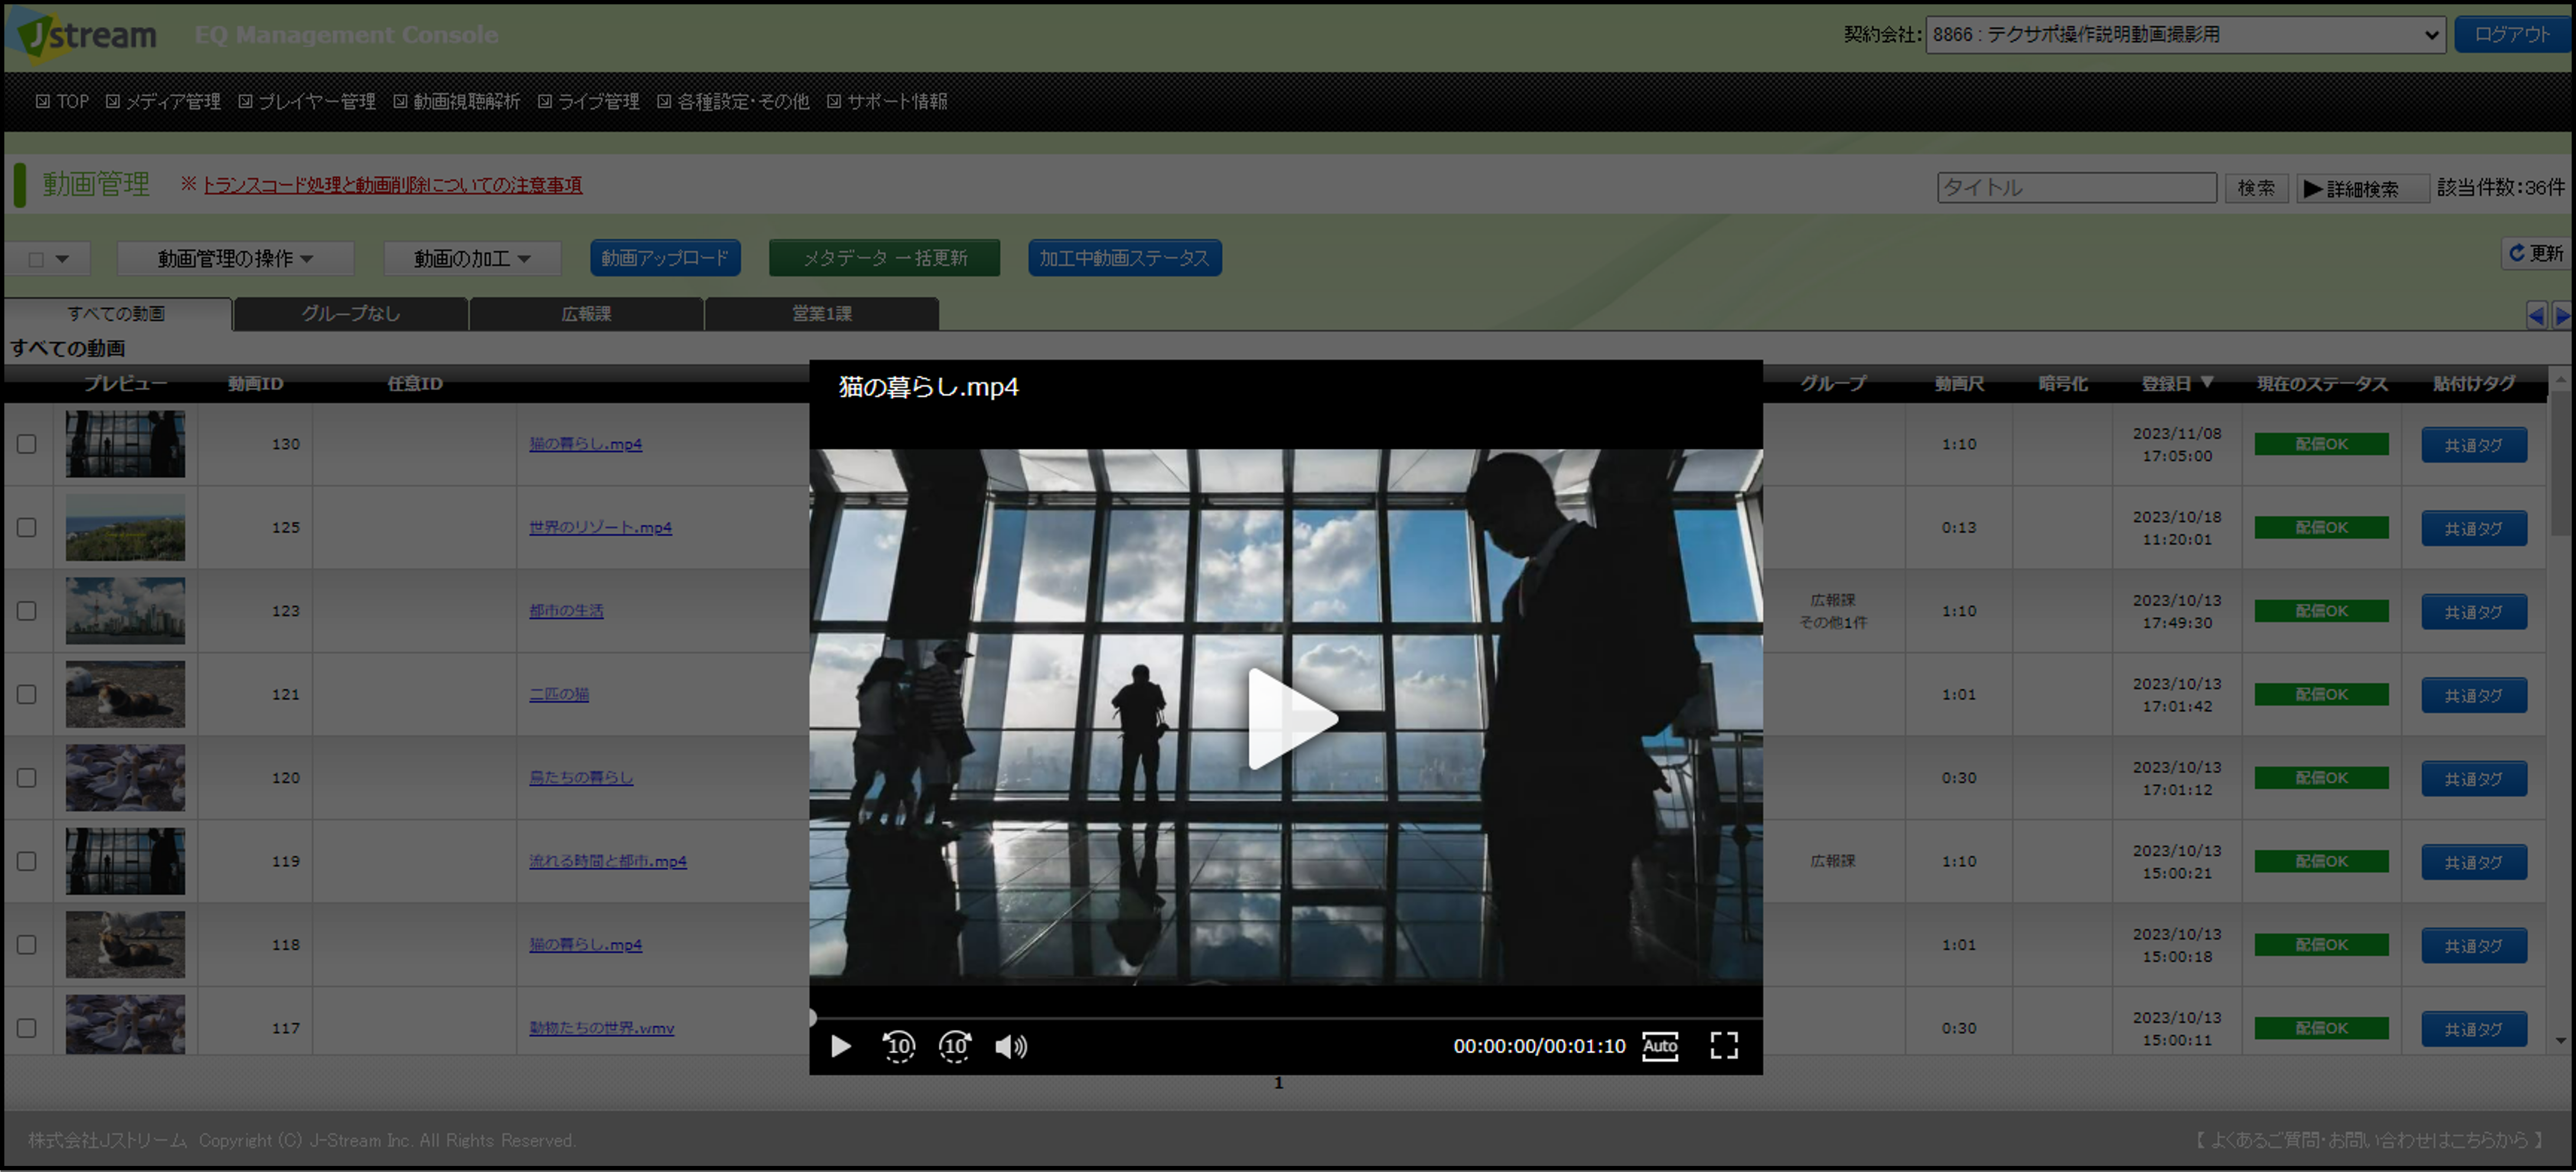Click 共通タグ button for the 0:13 video row
The width and height of the screenshot is (2576, 1172).
[x=2474, y=529]
